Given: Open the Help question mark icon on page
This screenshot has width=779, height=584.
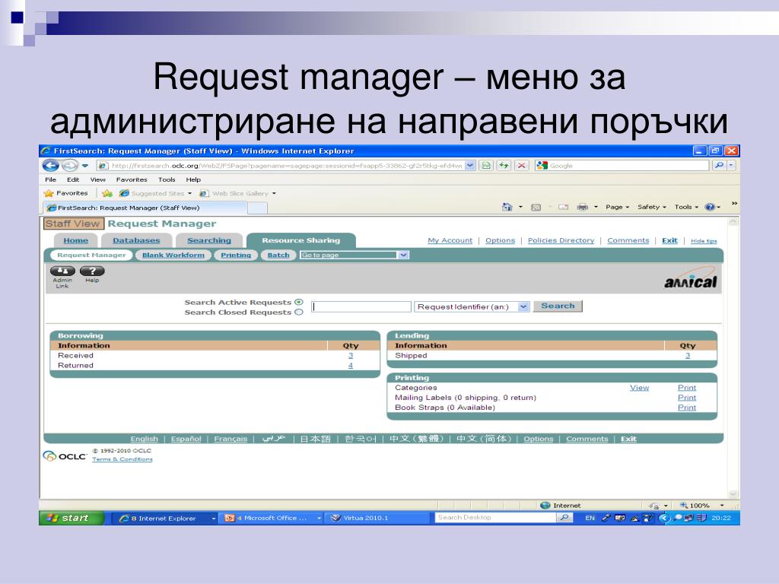Looking at the screenshot, I should (x=92, y=271).
